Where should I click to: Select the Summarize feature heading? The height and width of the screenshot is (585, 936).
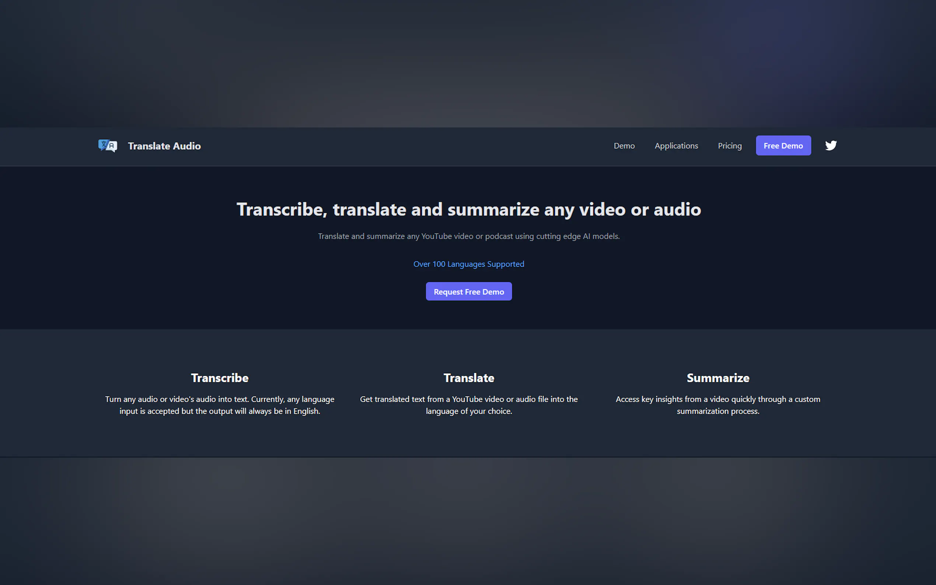(x=718, y=378)
